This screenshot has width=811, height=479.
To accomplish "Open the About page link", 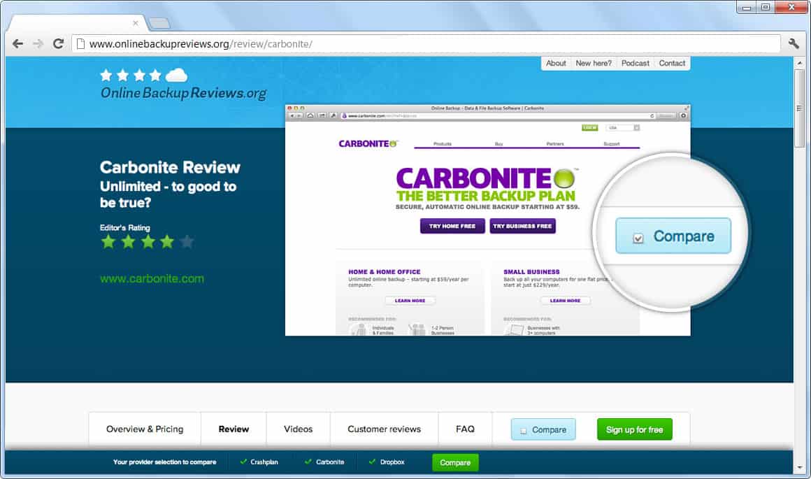I will point(556,63).
